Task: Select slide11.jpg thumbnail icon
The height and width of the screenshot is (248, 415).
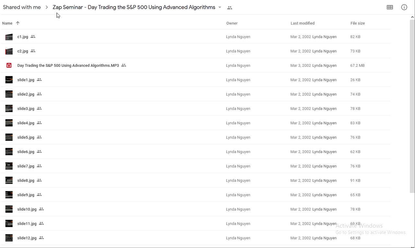Action: pos(9,224)
